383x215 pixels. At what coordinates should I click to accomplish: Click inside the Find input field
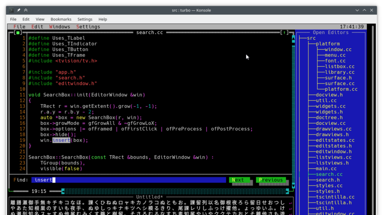click(x=129, y=180)
